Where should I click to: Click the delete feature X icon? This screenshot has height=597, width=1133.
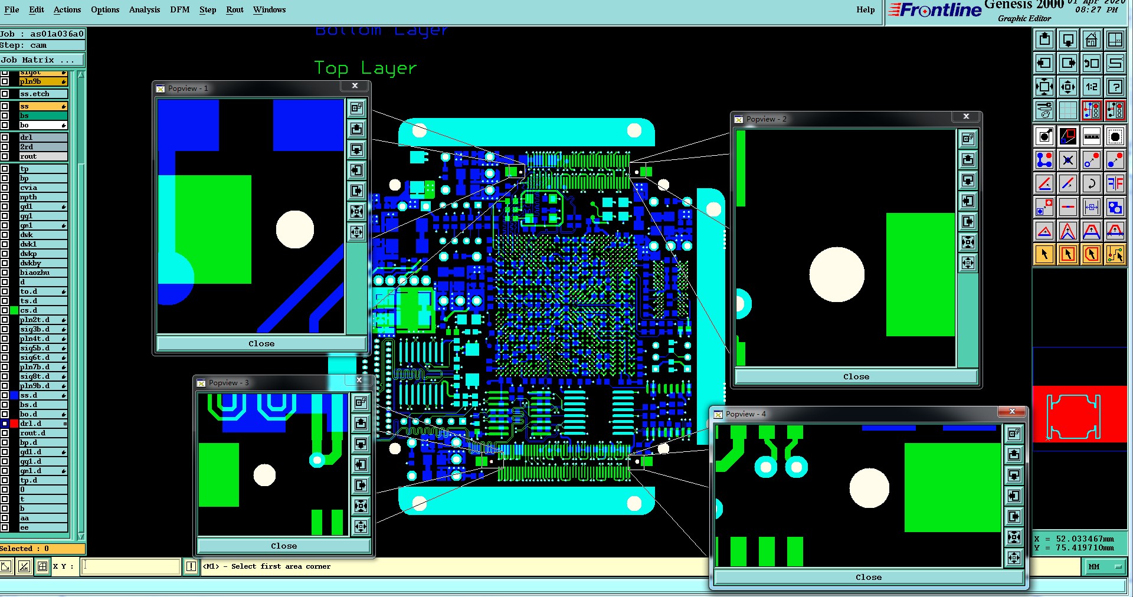pos(1068,160)
